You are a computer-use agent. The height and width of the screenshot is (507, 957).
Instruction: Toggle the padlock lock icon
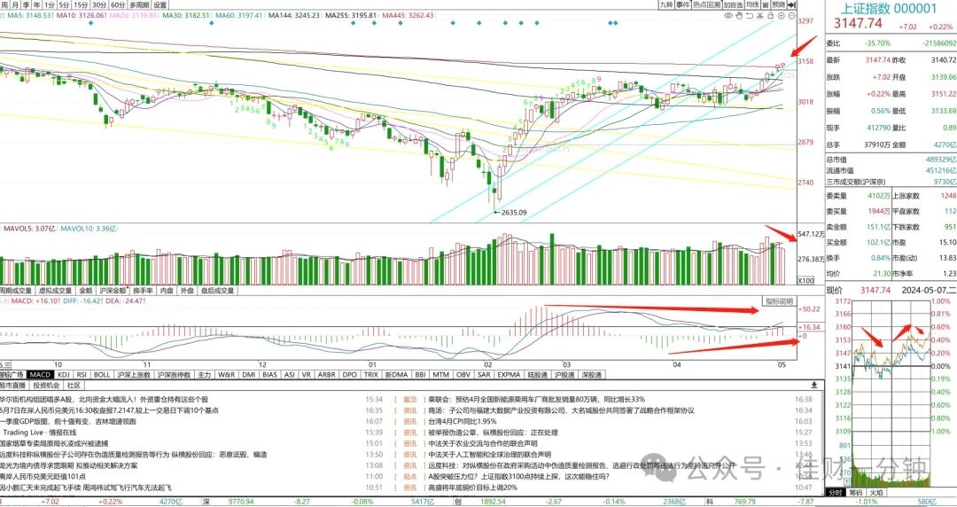point(770,15)
